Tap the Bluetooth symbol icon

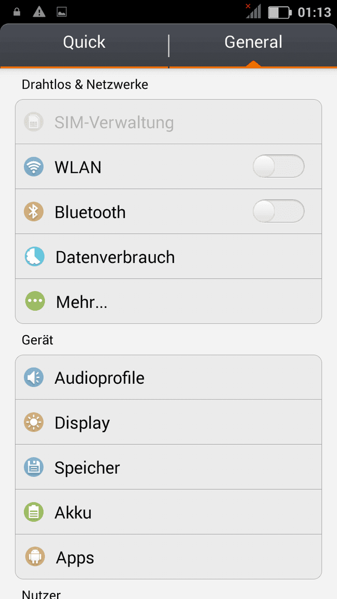[x=34, y=212]
